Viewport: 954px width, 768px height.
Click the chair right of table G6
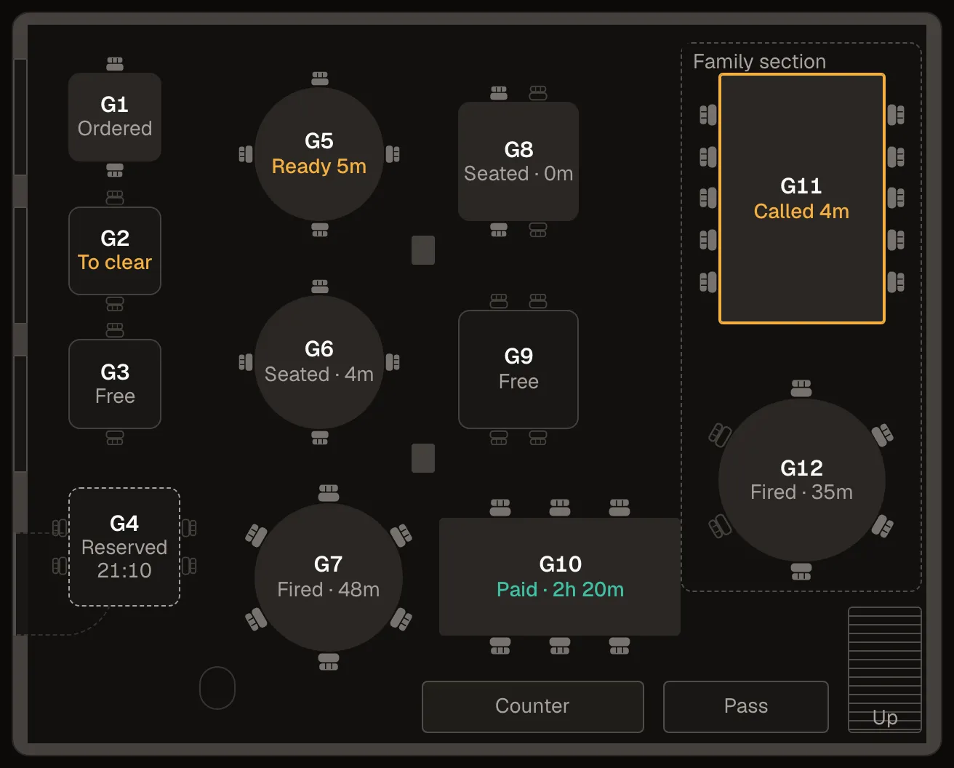point(393,362)
